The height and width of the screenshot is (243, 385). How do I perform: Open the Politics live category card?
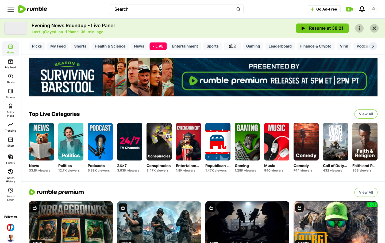pyautogui.click(x=71, y=142)
